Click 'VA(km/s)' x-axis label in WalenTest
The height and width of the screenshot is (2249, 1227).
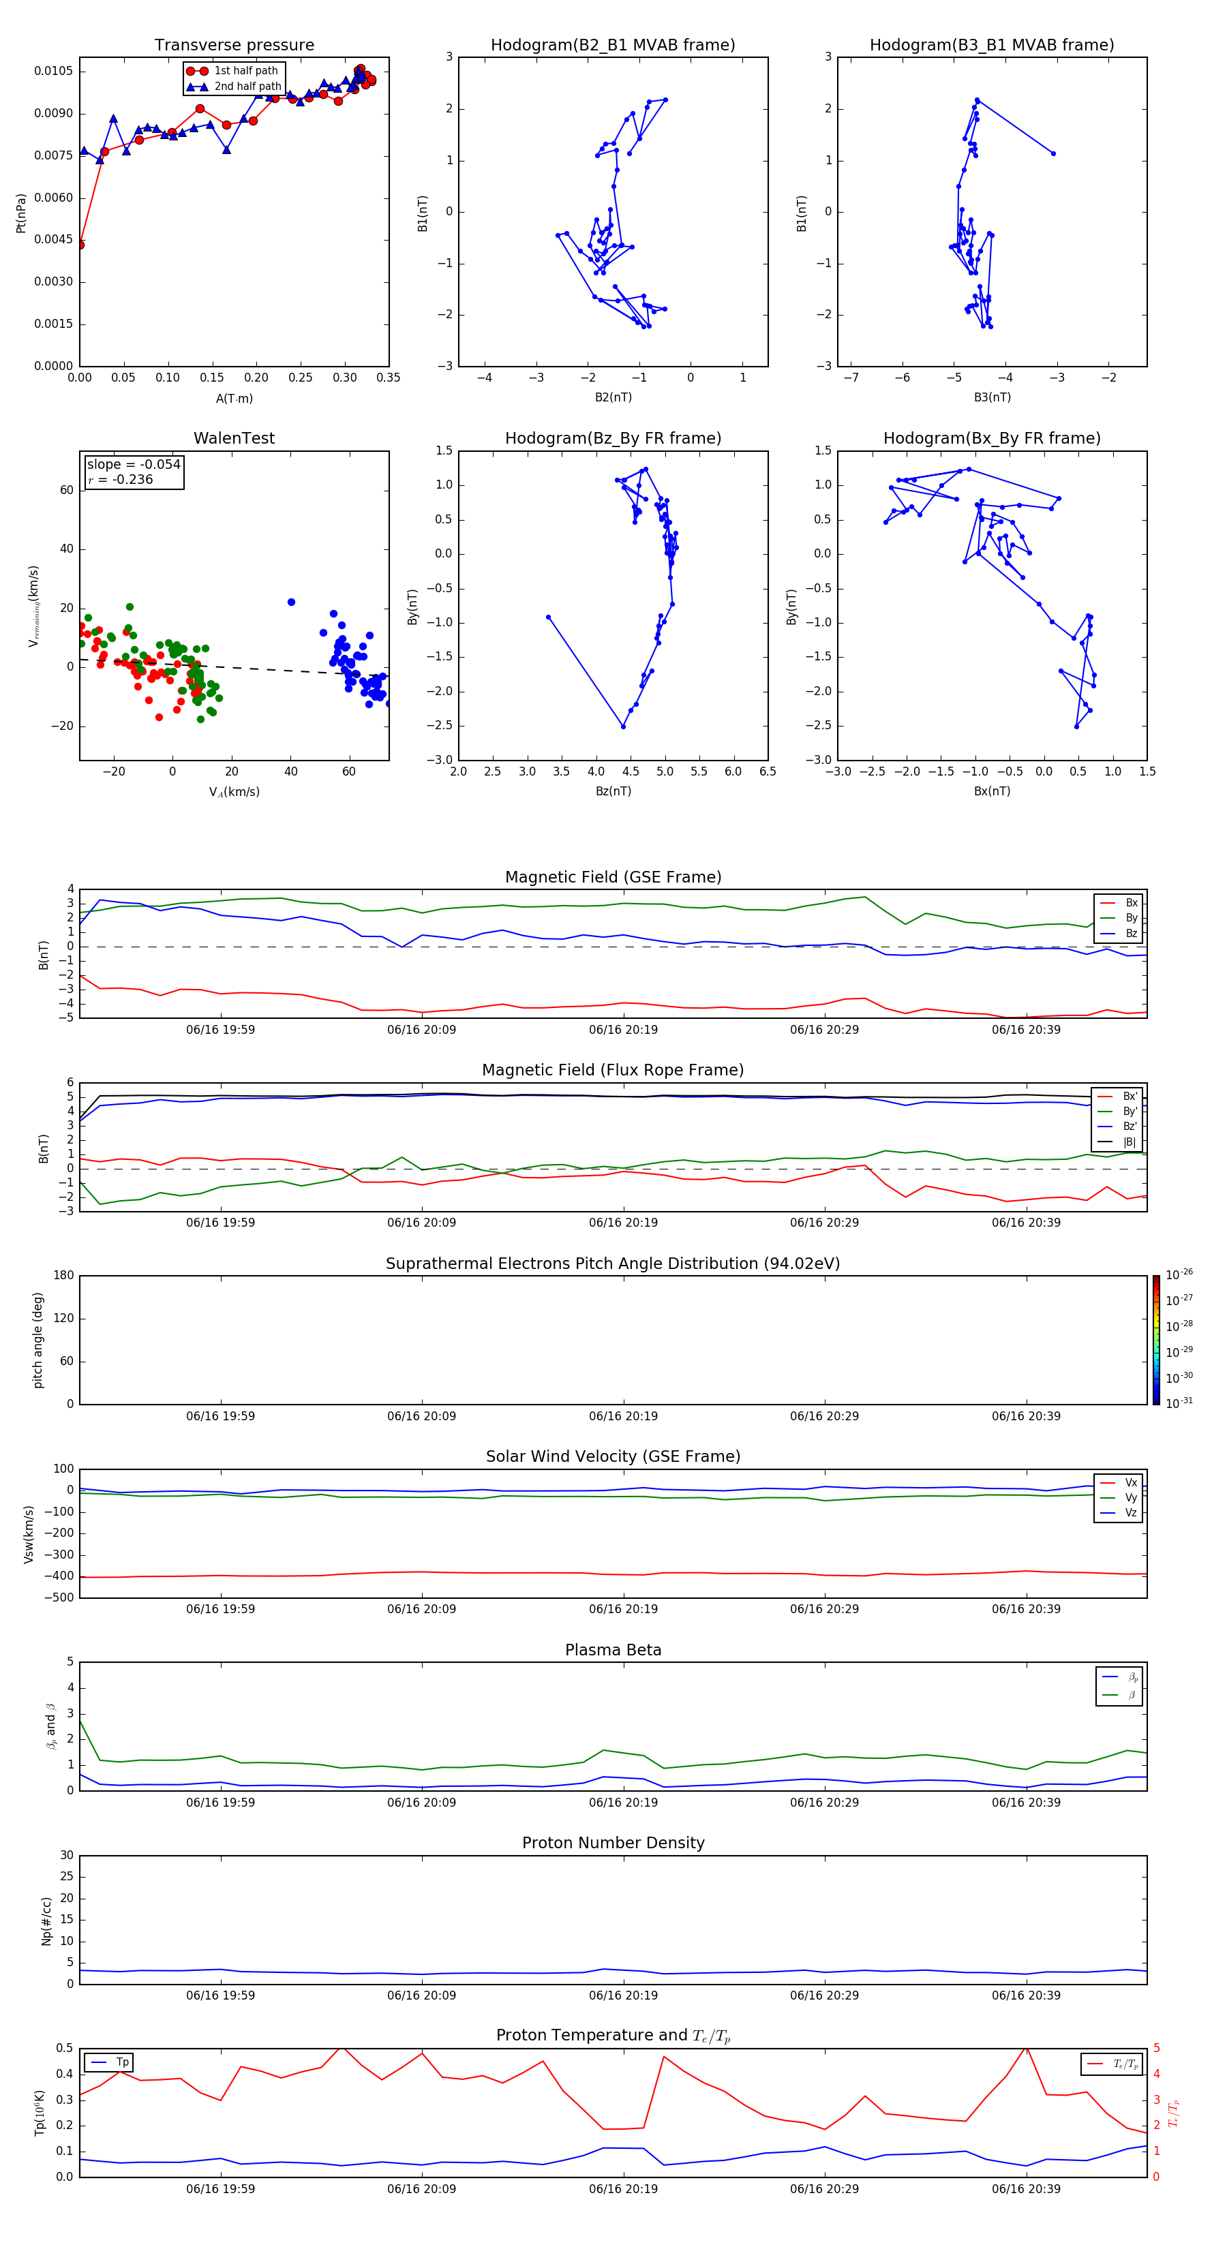tap(234, 793)
